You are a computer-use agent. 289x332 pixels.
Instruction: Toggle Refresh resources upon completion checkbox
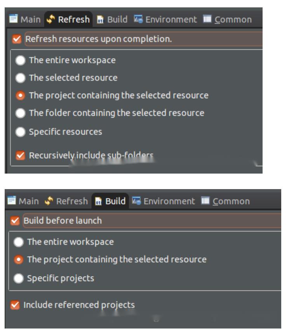click(17, 39)
